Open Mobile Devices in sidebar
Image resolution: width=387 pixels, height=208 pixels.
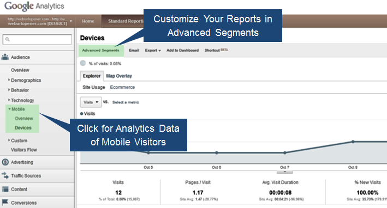point(23,128)
